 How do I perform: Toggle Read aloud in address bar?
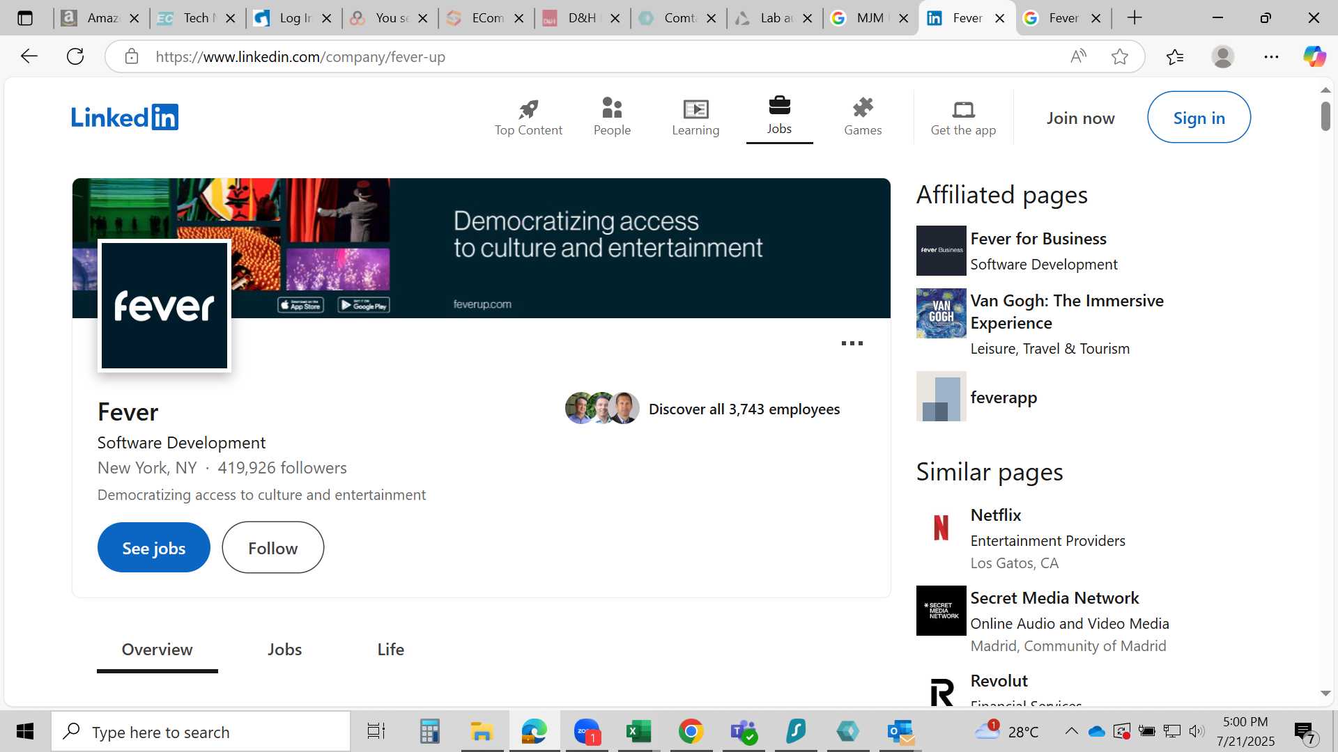click(x=1078, y=56)
